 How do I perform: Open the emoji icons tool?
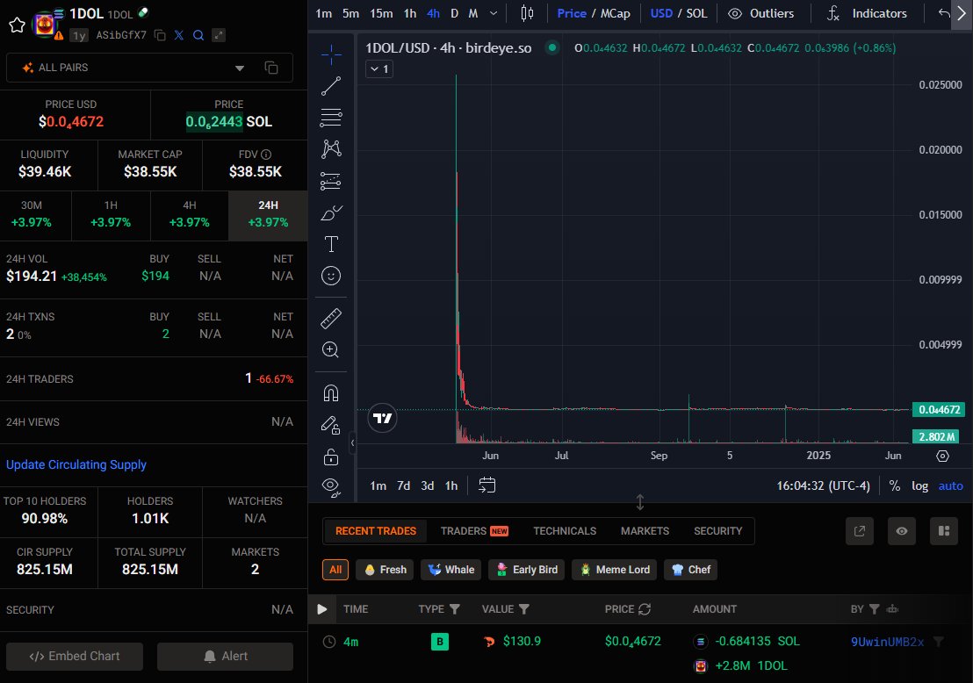tap(331, 276)
